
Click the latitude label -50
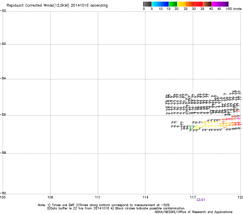tap(3, 11)
